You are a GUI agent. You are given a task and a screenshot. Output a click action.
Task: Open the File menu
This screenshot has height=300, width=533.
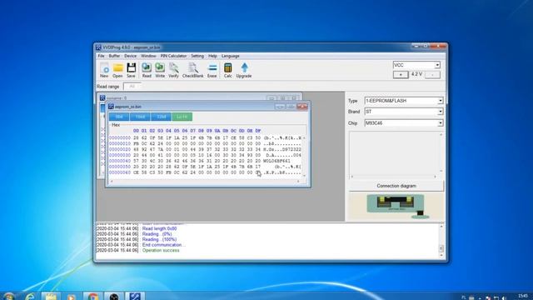(x=101, y=56)
